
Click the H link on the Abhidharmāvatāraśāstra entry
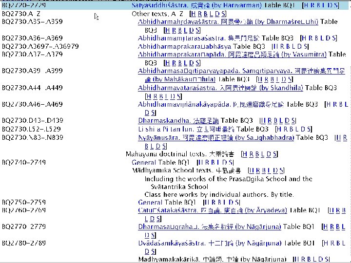click(x=149, y=96)
